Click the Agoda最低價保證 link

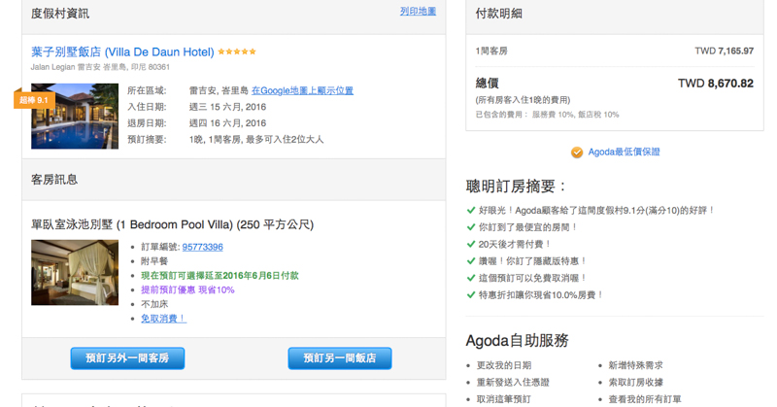pos(624,152)
